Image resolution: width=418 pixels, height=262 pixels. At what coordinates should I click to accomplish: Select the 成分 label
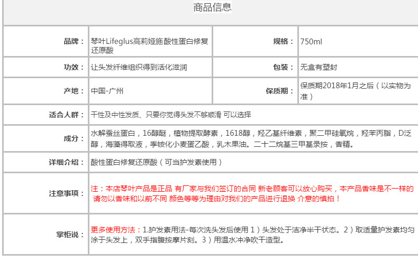74,138
